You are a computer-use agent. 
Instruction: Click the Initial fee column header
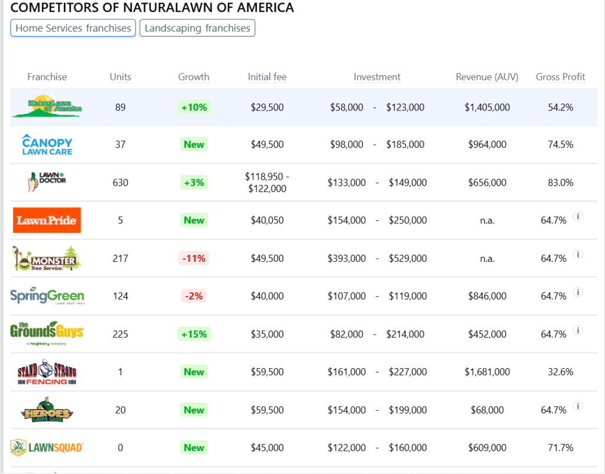click(267, 77)
